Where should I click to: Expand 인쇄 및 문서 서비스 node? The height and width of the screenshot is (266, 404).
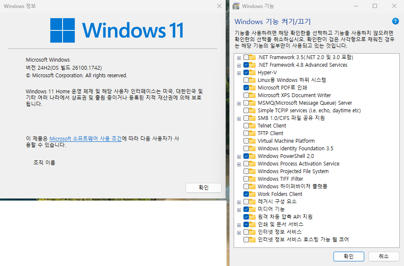point(239,225)
